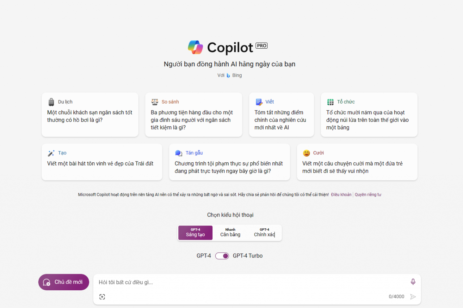Click the chat bubble Tán gẫu icon

tap(178, 153)
